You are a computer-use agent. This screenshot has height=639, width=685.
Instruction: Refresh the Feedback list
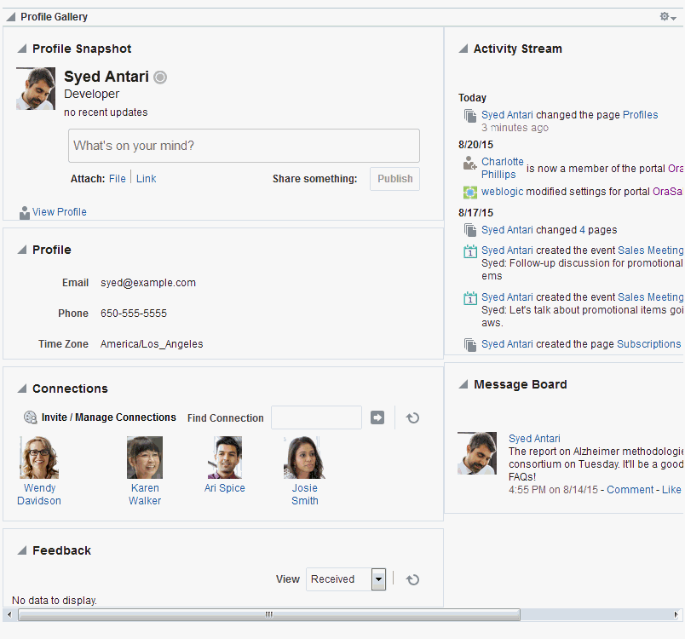[x=412, y=579]
